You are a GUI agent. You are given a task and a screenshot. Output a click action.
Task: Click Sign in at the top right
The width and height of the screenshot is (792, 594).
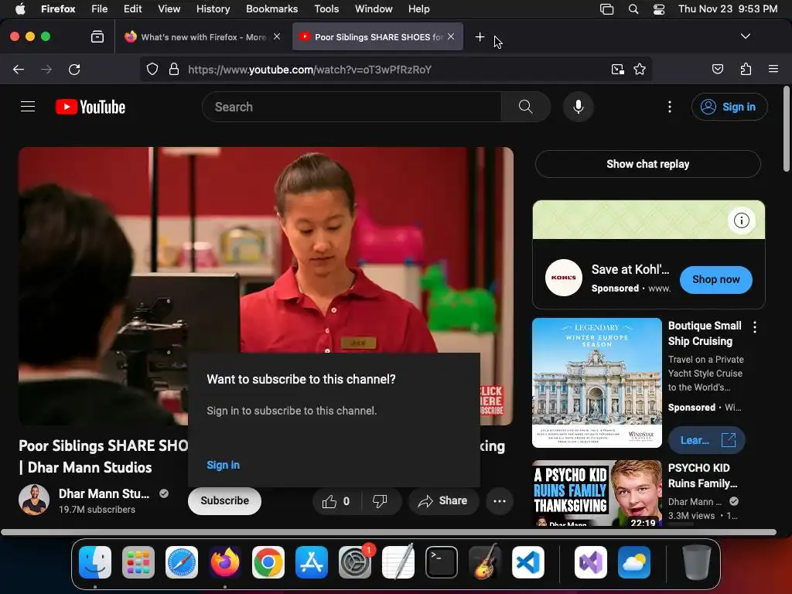(x=729, y=107)
